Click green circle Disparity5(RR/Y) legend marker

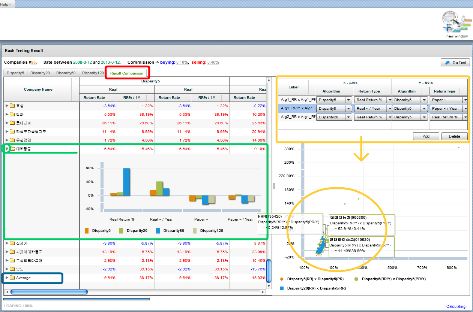point(357,279)
